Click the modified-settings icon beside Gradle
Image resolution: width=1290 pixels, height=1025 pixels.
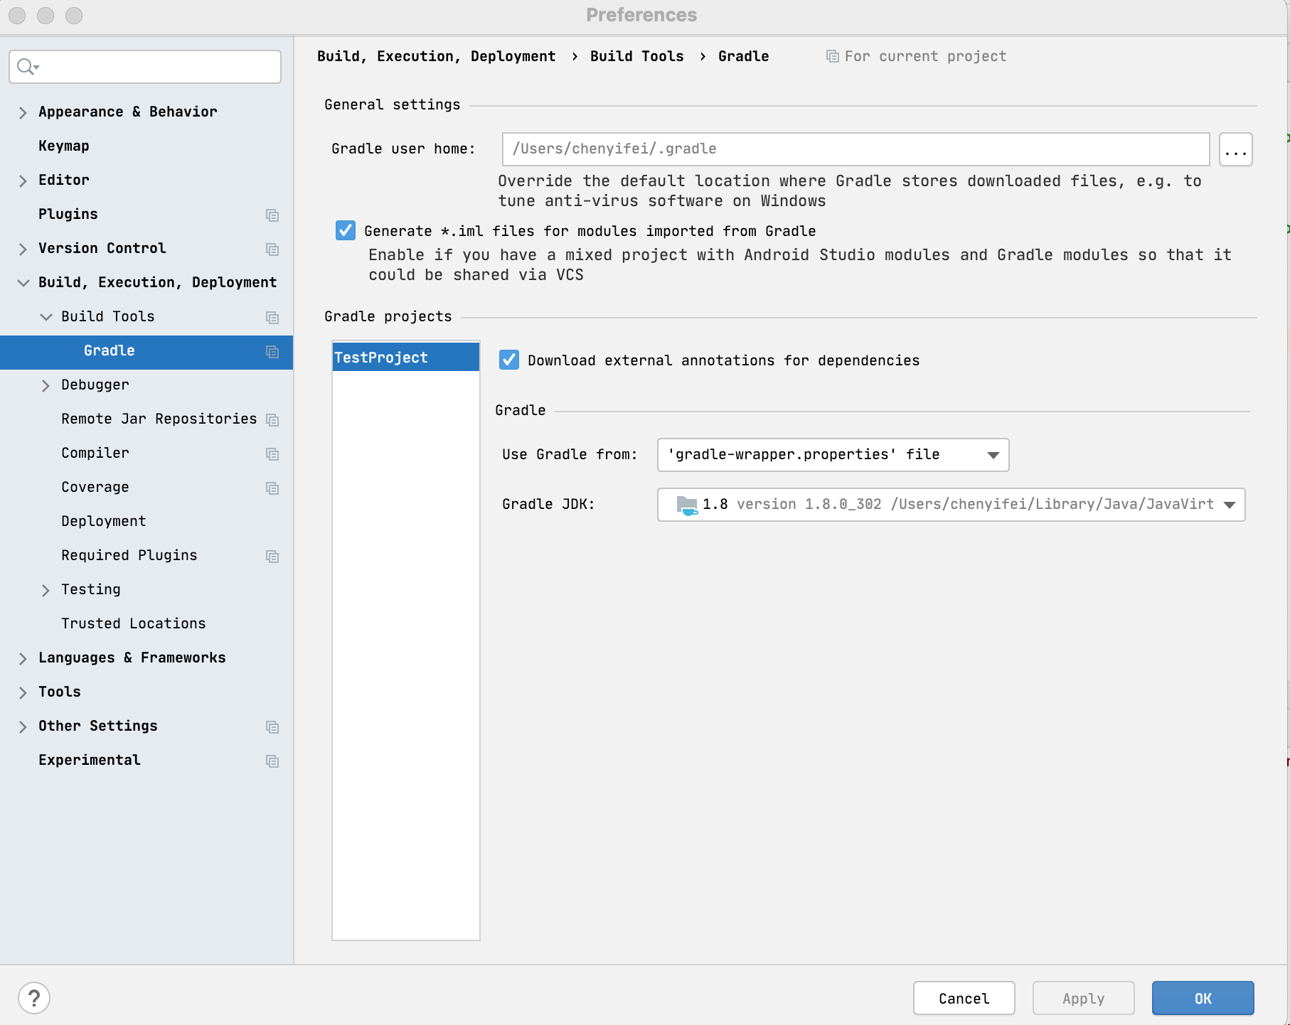click(x=272, y=351)
